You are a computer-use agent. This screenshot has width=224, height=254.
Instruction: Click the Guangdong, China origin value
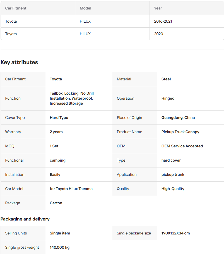pyautogui.click(x=178, y=118)
